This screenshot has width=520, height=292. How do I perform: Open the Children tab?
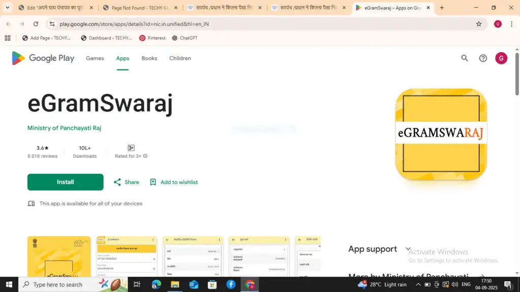pos(180,58)
